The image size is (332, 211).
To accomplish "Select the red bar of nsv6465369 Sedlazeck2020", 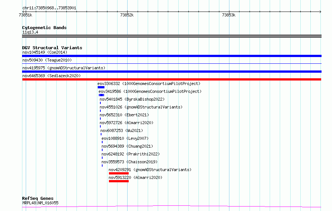I will point(172,79).
